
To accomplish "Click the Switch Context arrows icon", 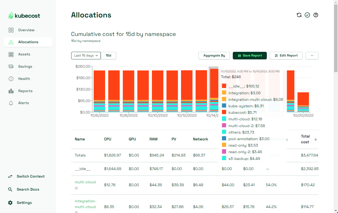I will (x=10, y=177).
